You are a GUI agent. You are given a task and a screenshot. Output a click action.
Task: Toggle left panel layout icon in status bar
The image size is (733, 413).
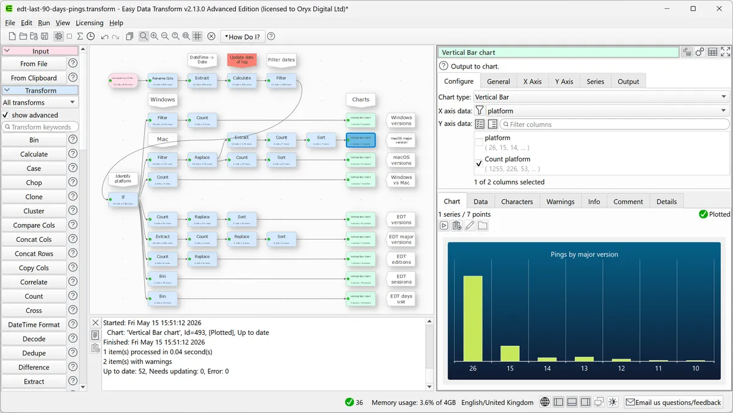tap(559, 402)
